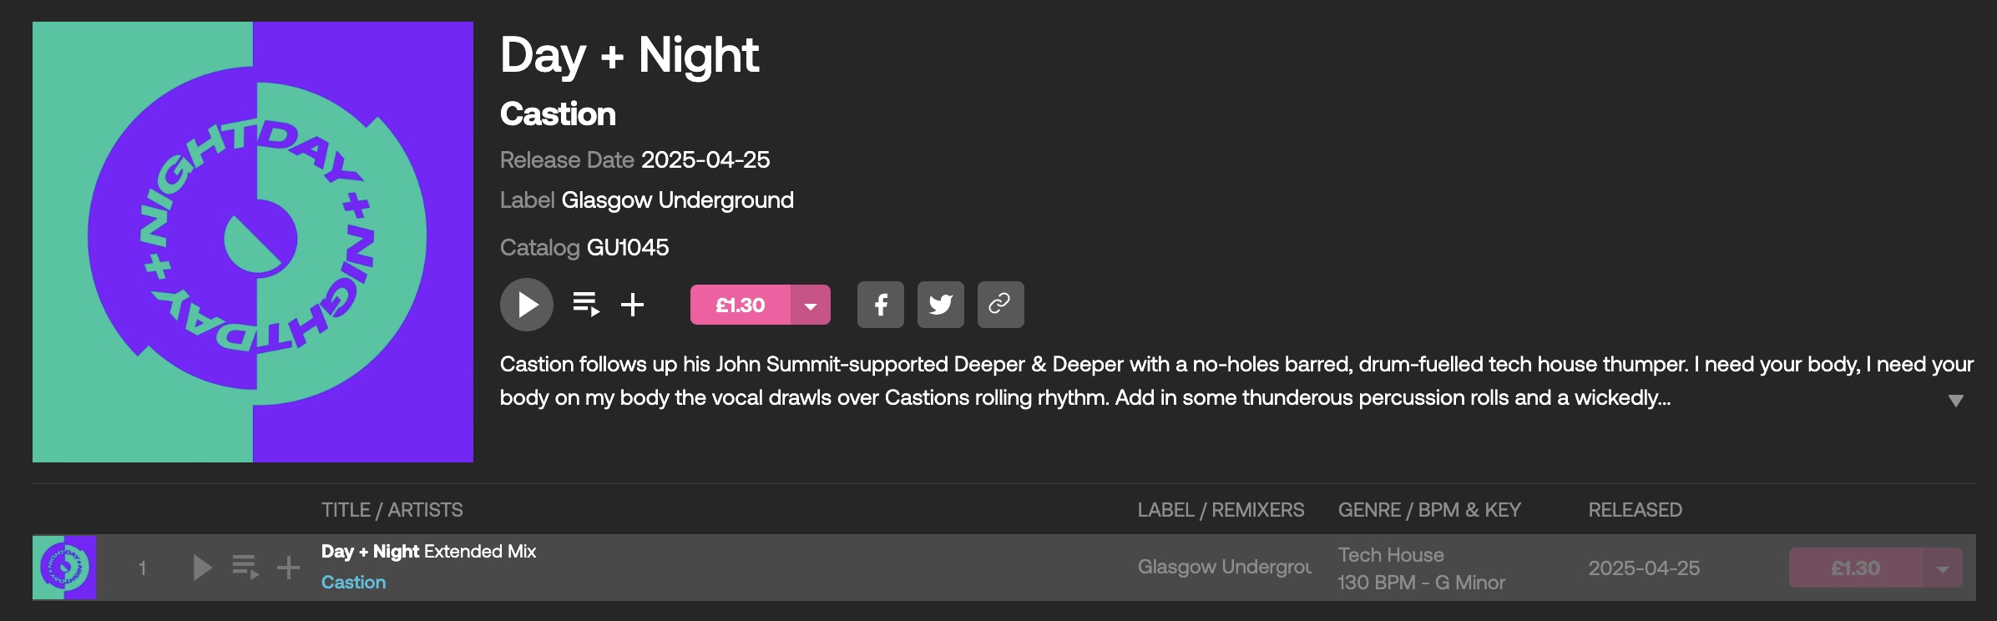Open Castion artist link in track row

354,583
